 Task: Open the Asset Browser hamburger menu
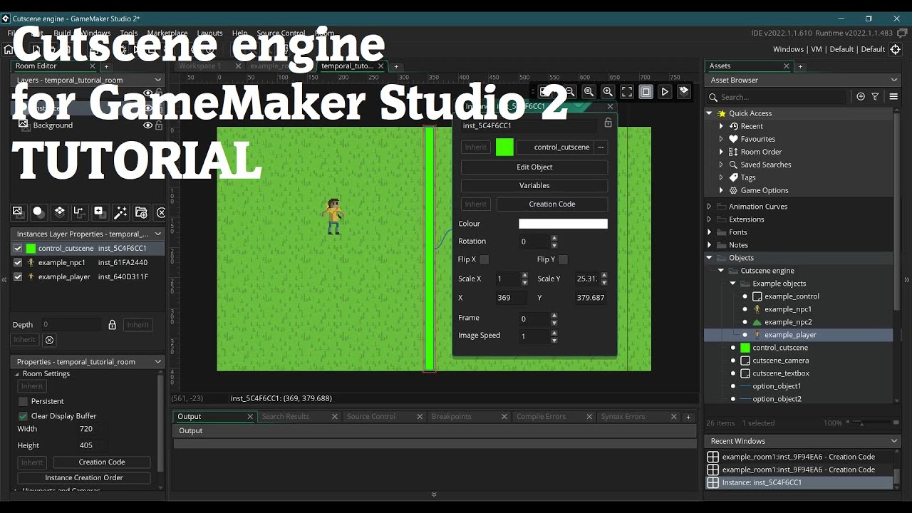[x=893, y=97]
